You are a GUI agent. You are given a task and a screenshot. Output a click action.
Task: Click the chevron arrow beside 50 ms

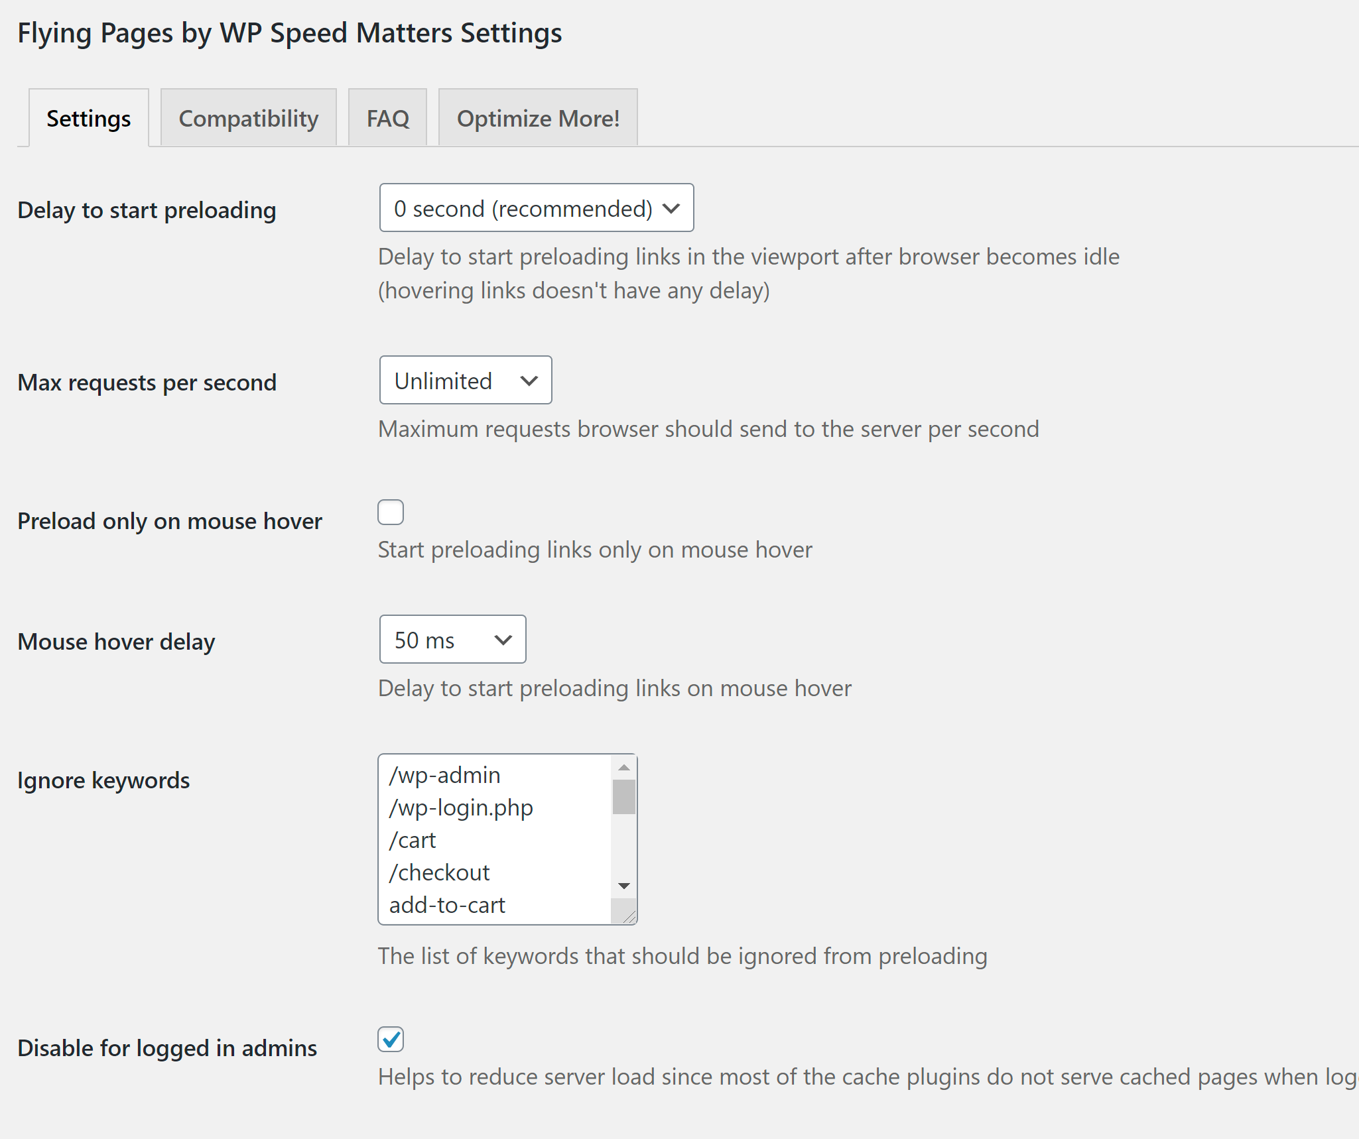point(503,640)
